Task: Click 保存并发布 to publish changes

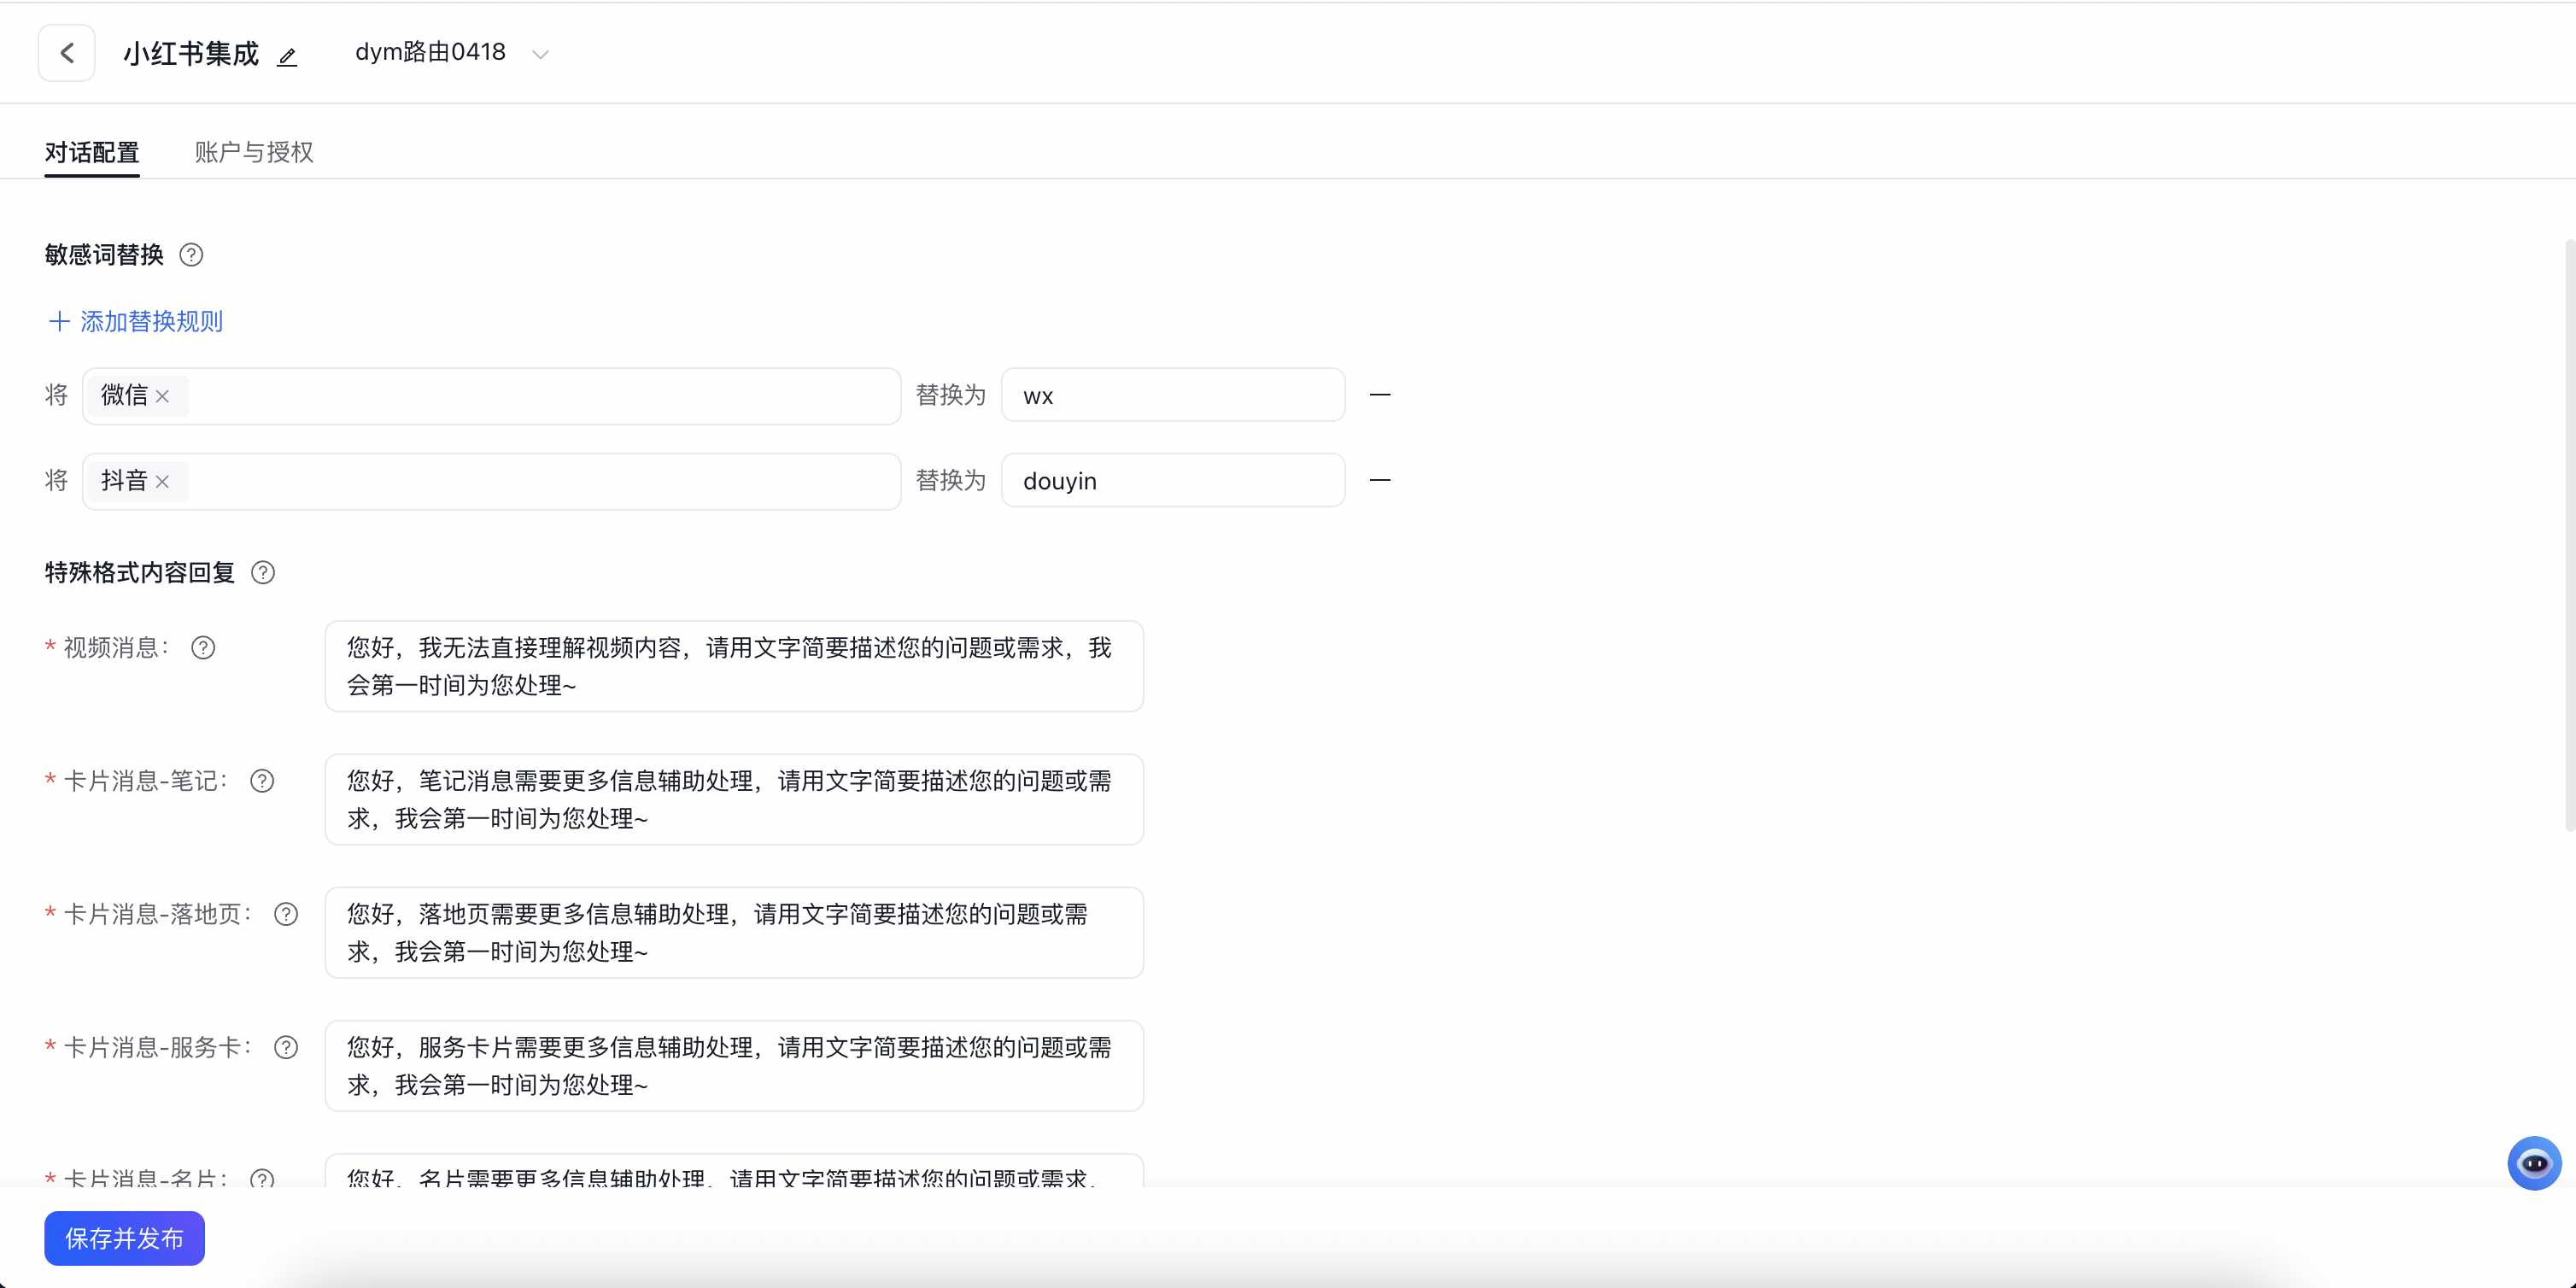Action: [124, 1238]
